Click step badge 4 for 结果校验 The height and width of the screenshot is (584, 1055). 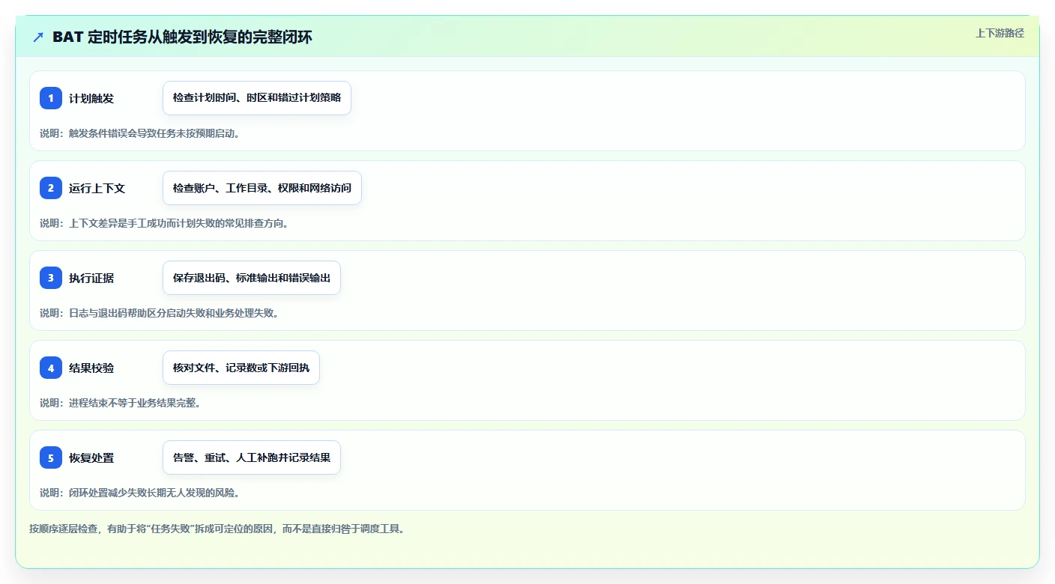pos(51,368)
